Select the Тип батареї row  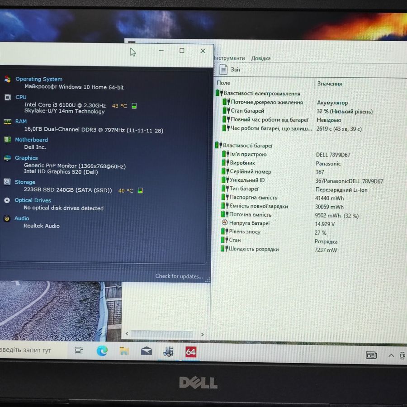point(294,189)
